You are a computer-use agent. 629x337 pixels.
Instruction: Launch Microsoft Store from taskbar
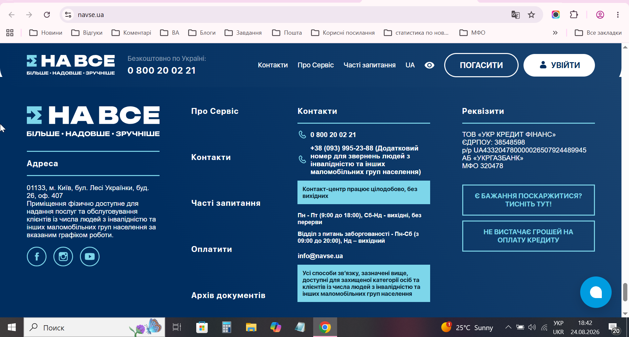click(202, 327)
